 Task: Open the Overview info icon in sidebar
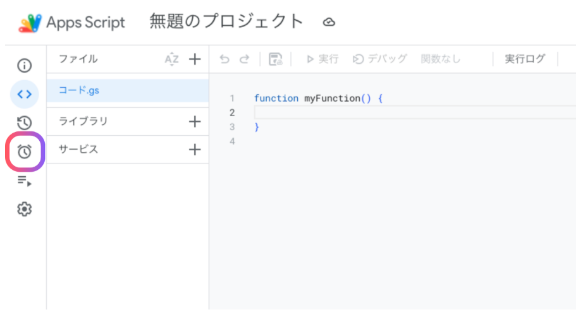pyautogui.click(x=24, y=65)
